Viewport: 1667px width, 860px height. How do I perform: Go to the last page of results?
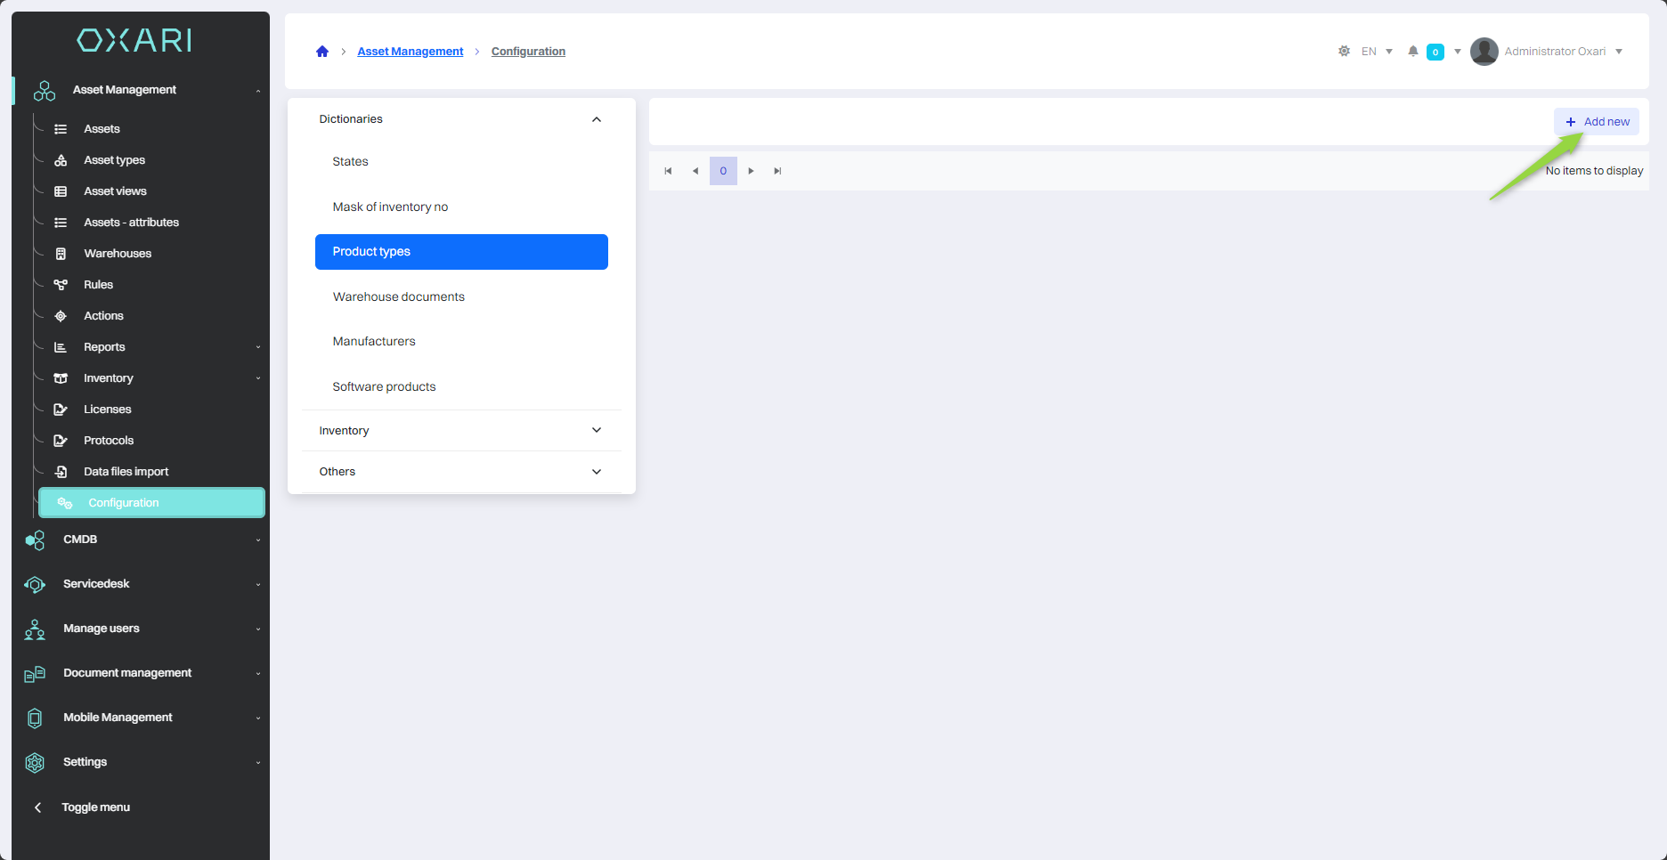click(x=777, y=171)
